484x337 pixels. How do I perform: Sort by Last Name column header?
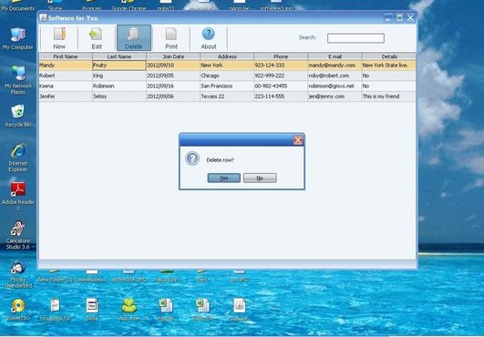(x=119, y=56)
